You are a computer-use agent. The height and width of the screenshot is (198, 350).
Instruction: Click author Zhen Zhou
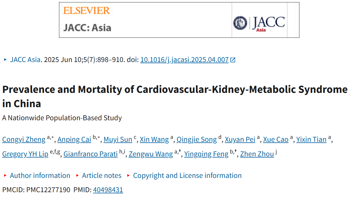(257, 154)
